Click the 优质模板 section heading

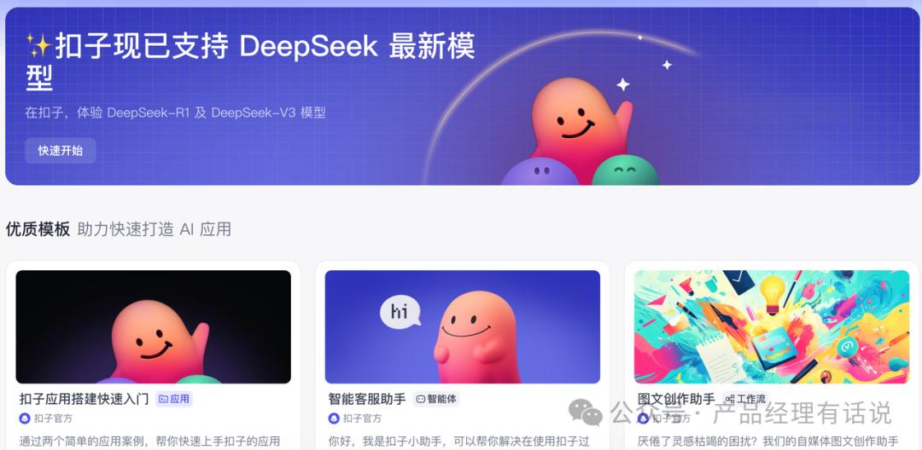(x=38, y=229)
